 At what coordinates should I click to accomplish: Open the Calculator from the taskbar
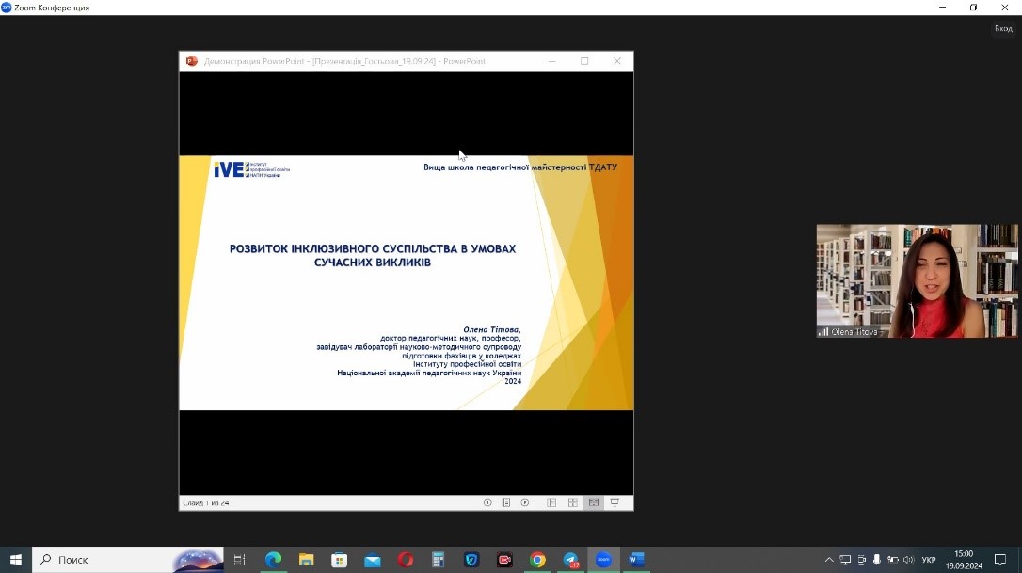438,559
